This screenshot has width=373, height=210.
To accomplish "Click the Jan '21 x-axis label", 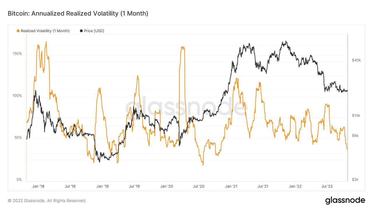I will (231, 186).
